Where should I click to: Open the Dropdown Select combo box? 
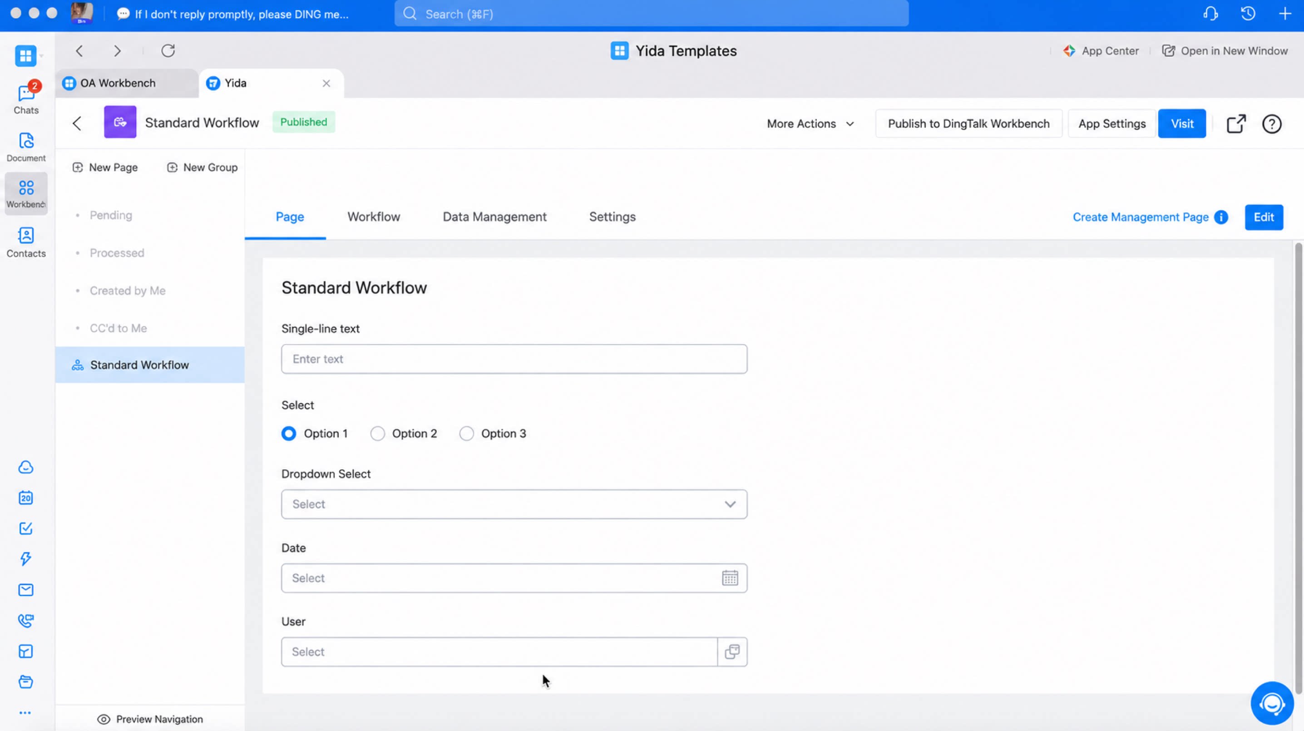click(x=514, y=504)
